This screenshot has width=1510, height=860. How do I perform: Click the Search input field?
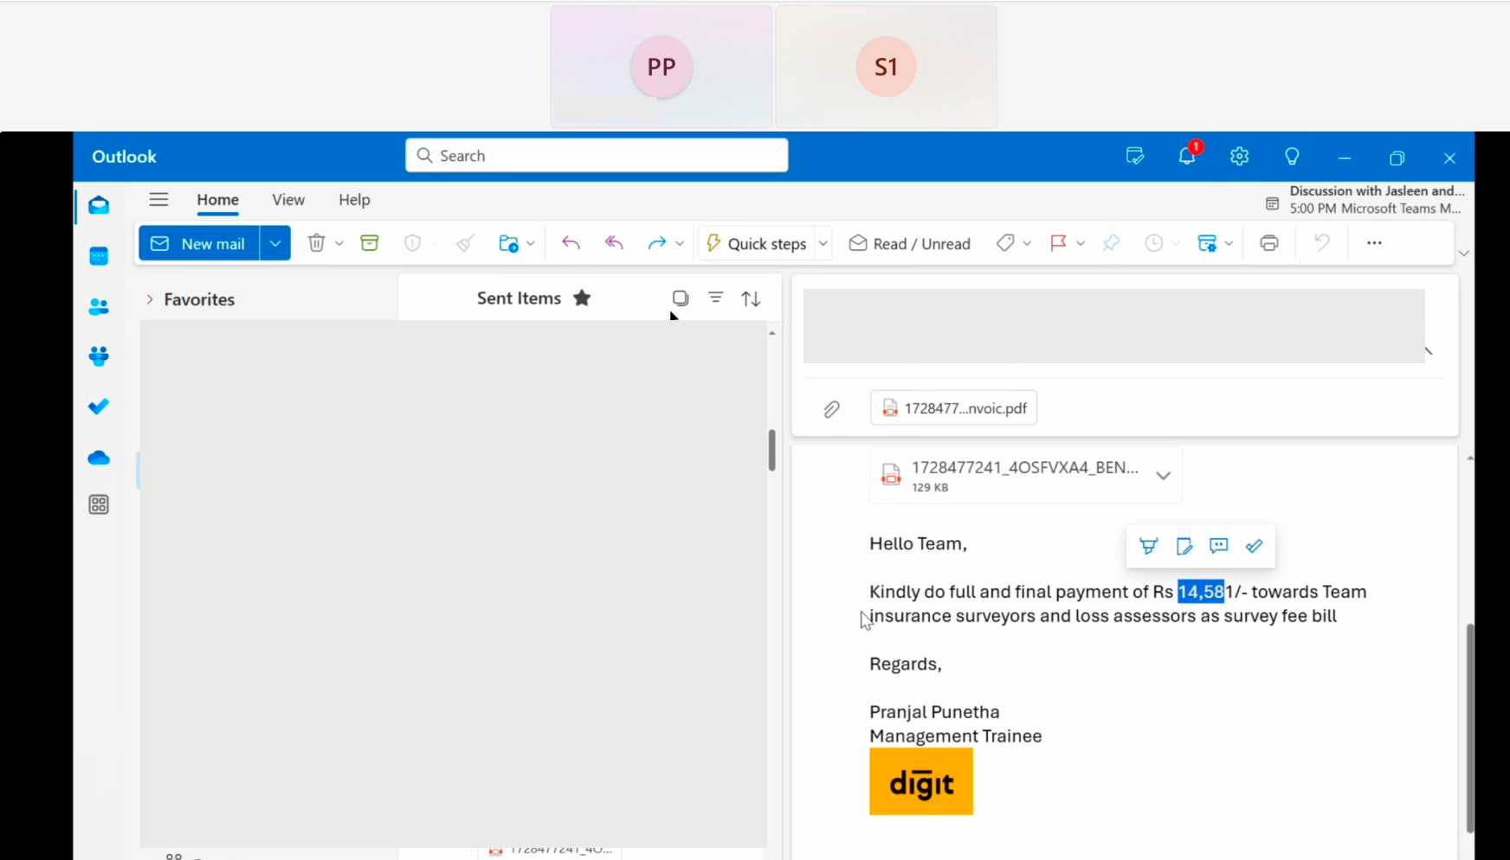(597, 156)
